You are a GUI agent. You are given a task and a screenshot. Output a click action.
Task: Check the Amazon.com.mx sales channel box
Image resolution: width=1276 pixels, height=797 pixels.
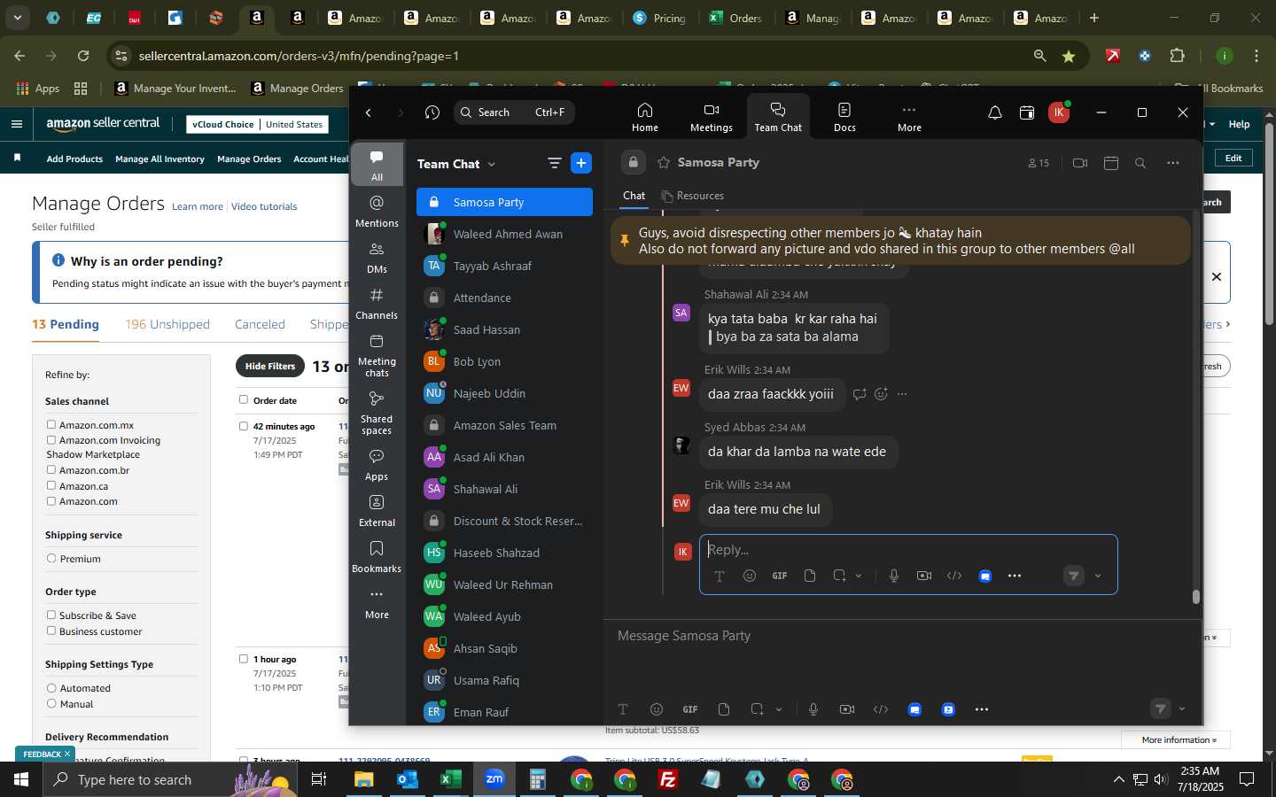coord(51,425)
